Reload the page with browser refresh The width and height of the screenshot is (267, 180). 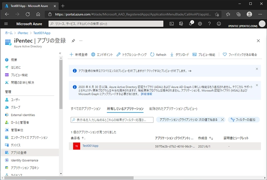click(x=28, y=14)
